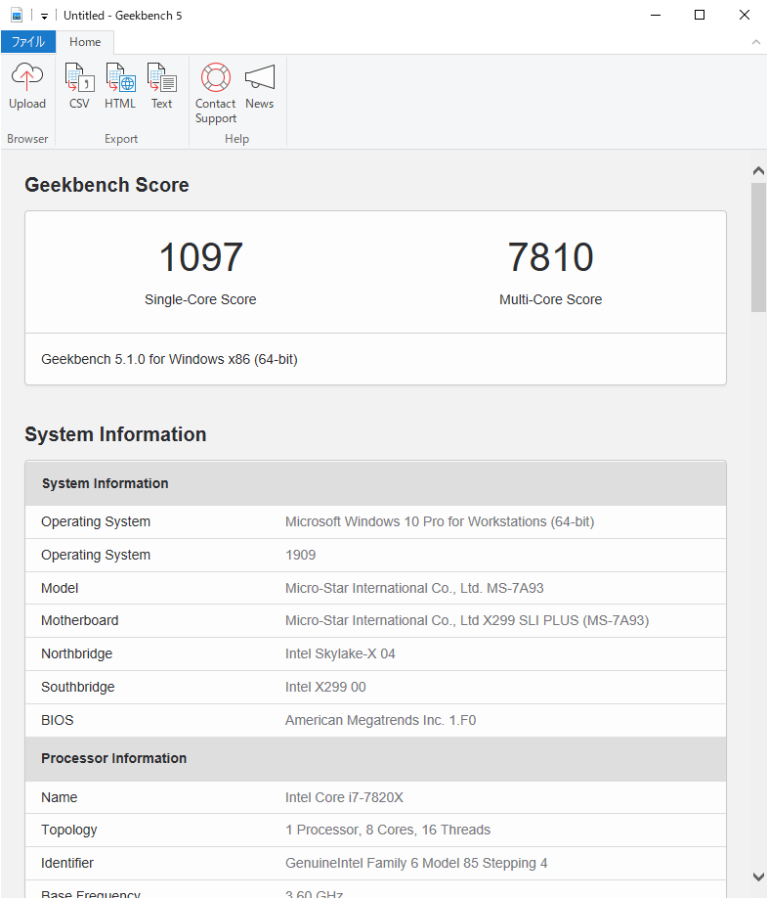768x899 pixels.
Task: Click the Geekbench app icon in title bar
Action: click(17, 15)
